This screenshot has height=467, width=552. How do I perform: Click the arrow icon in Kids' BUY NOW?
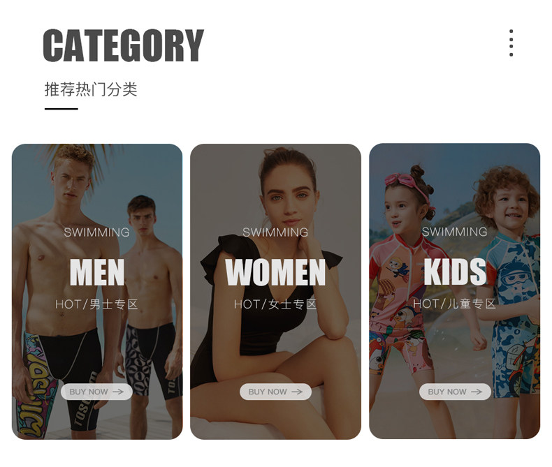click(x=477, y=392)
